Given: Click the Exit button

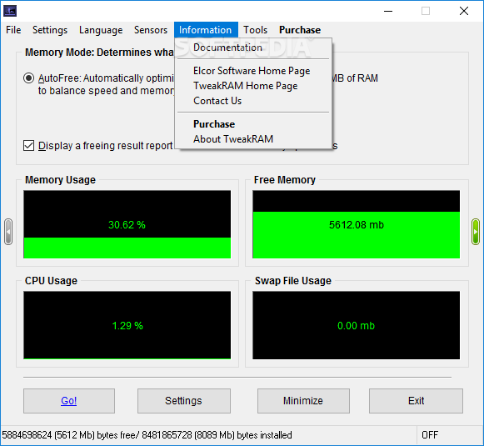Looking at the screenshot, I should (x=416, y=401).
